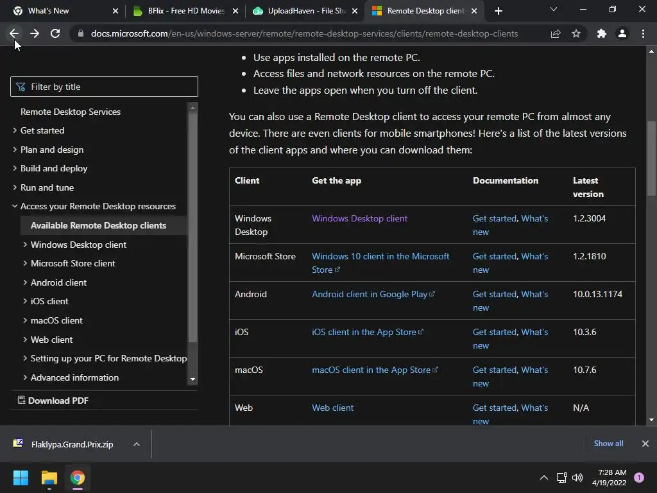Screen dimensions: 657x493
Task: Switch to the BFlix - Free HD Movies tab
Action: coord(186,11)
